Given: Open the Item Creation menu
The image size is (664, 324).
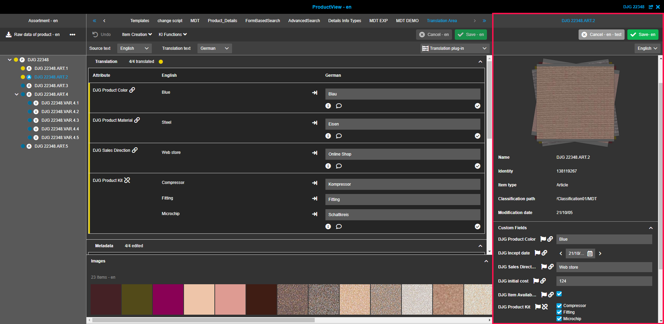Looking at the screenshot, I should 137,35.
